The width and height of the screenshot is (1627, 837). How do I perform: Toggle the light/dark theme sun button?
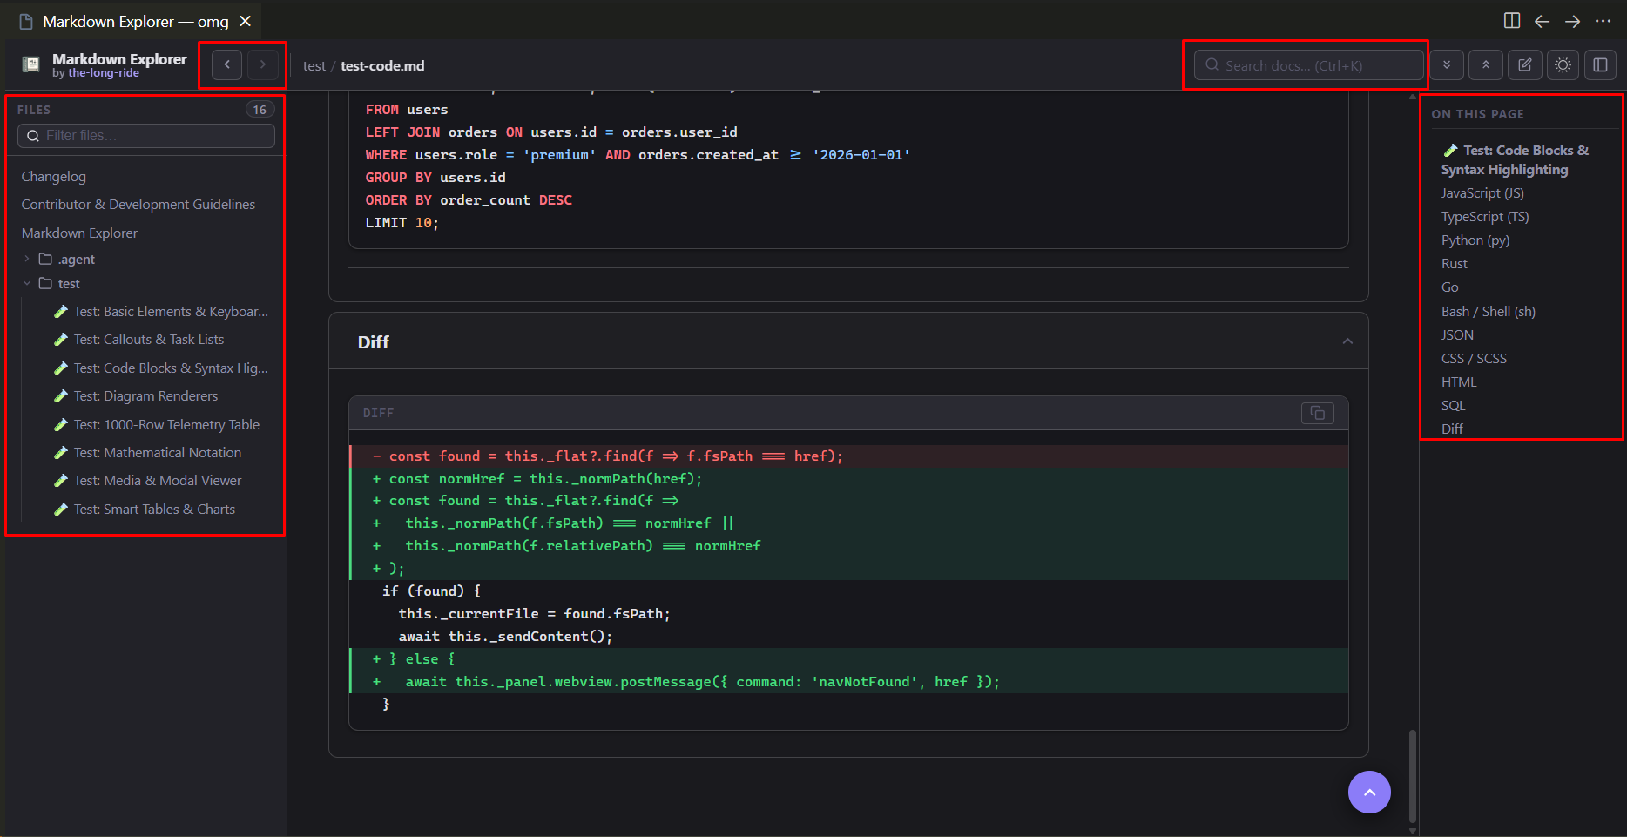(x=1563, y=65)
